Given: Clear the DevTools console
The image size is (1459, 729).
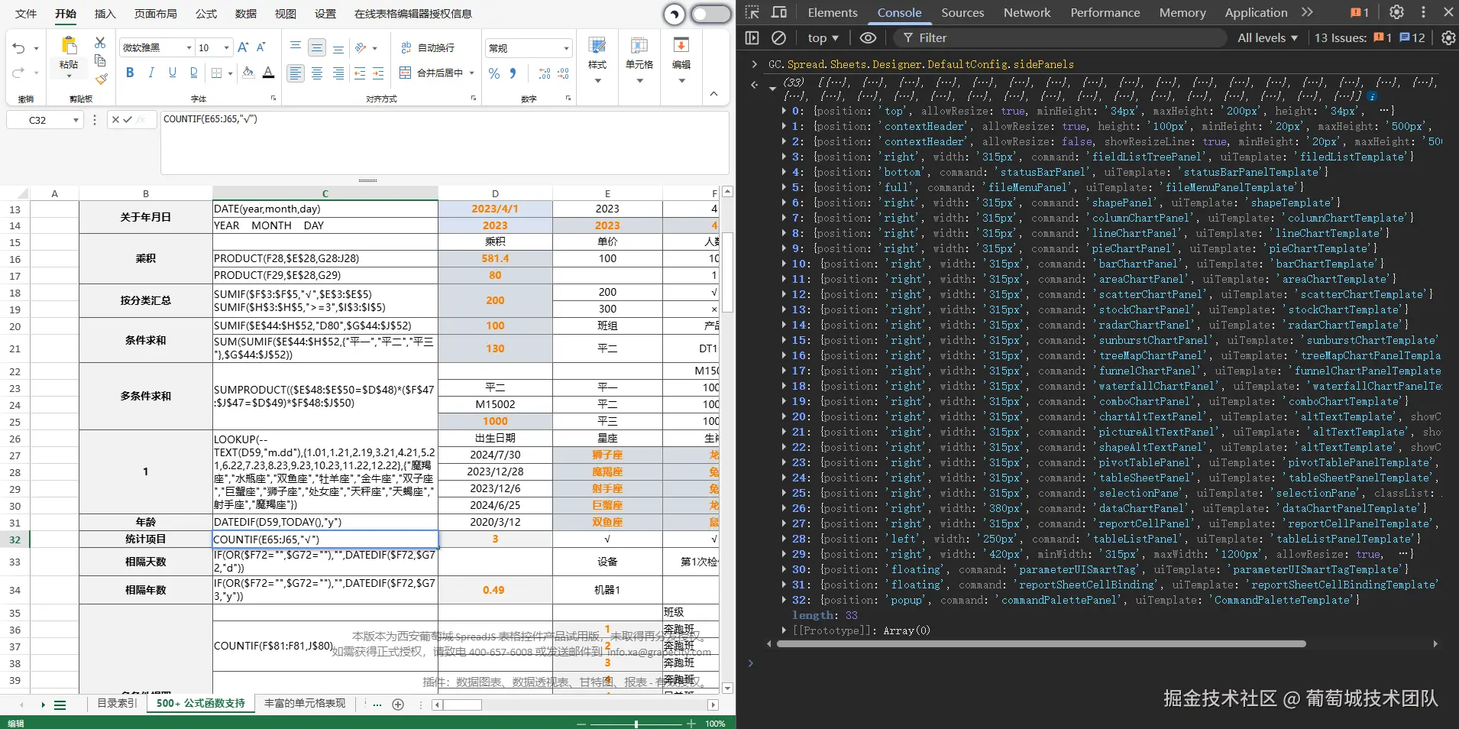Looking at the screenshot, I should [x=778, y=37].
